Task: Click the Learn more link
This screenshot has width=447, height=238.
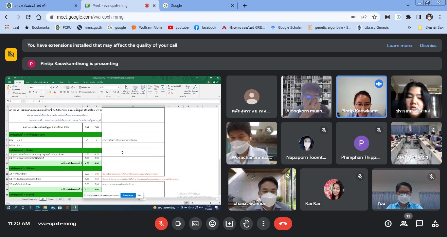Action: 399,45
